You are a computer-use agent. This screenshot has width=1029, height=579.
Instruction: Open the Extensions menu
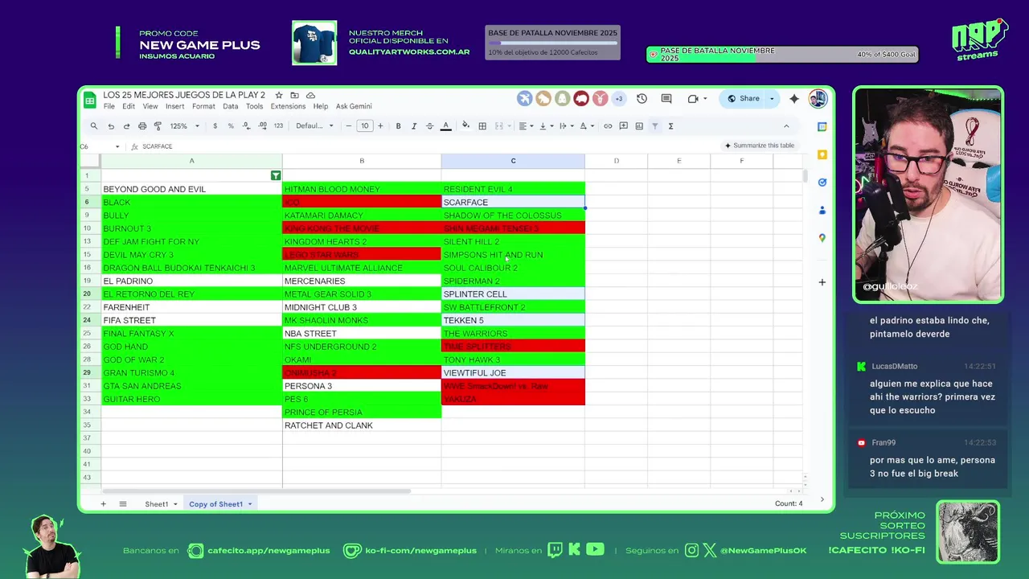(x=288, y=106)
